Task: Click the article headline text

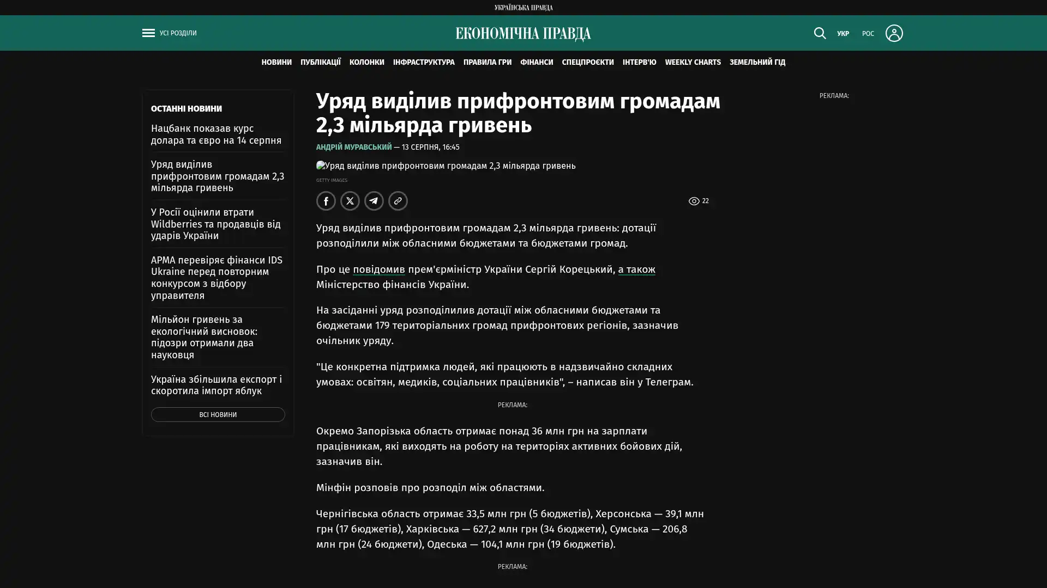Action: pos(519,113)
